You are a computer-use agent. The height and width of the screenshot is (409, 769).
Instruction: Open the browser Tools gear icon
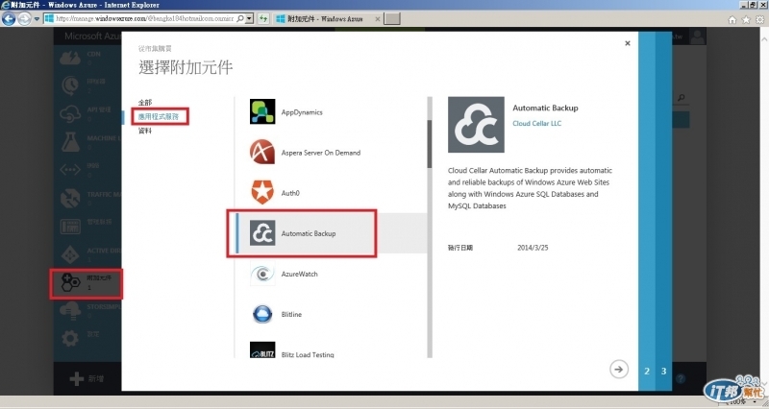click(x=759, y=19)
